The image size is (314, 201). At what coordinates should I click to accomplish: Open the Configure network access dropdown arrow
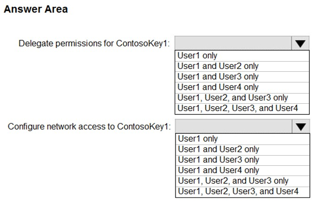(x=301, y=126)
